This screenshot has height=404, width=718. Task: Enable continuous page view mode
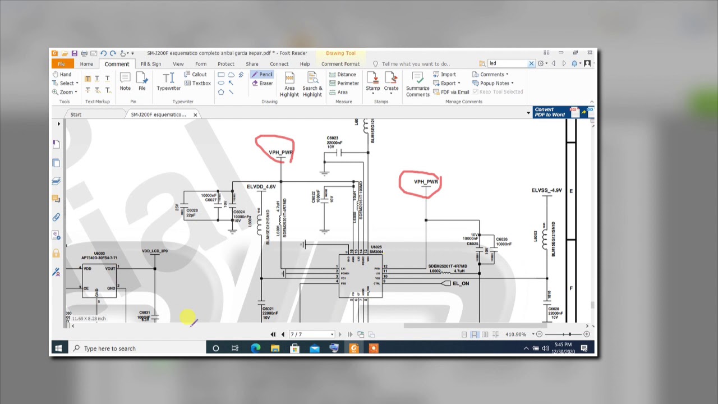point(475,334)
